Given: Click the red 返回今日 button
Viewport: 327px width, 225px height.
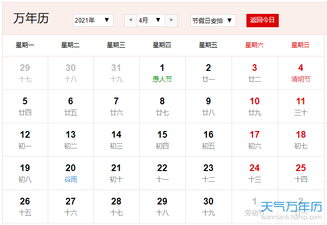Looking at the screenshot, I should (262, 21).
